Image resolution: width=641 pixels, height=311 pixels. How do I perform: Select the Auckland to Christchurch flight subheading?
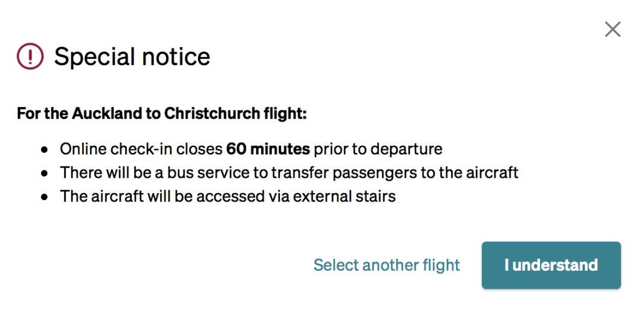(x=161, y=114)
